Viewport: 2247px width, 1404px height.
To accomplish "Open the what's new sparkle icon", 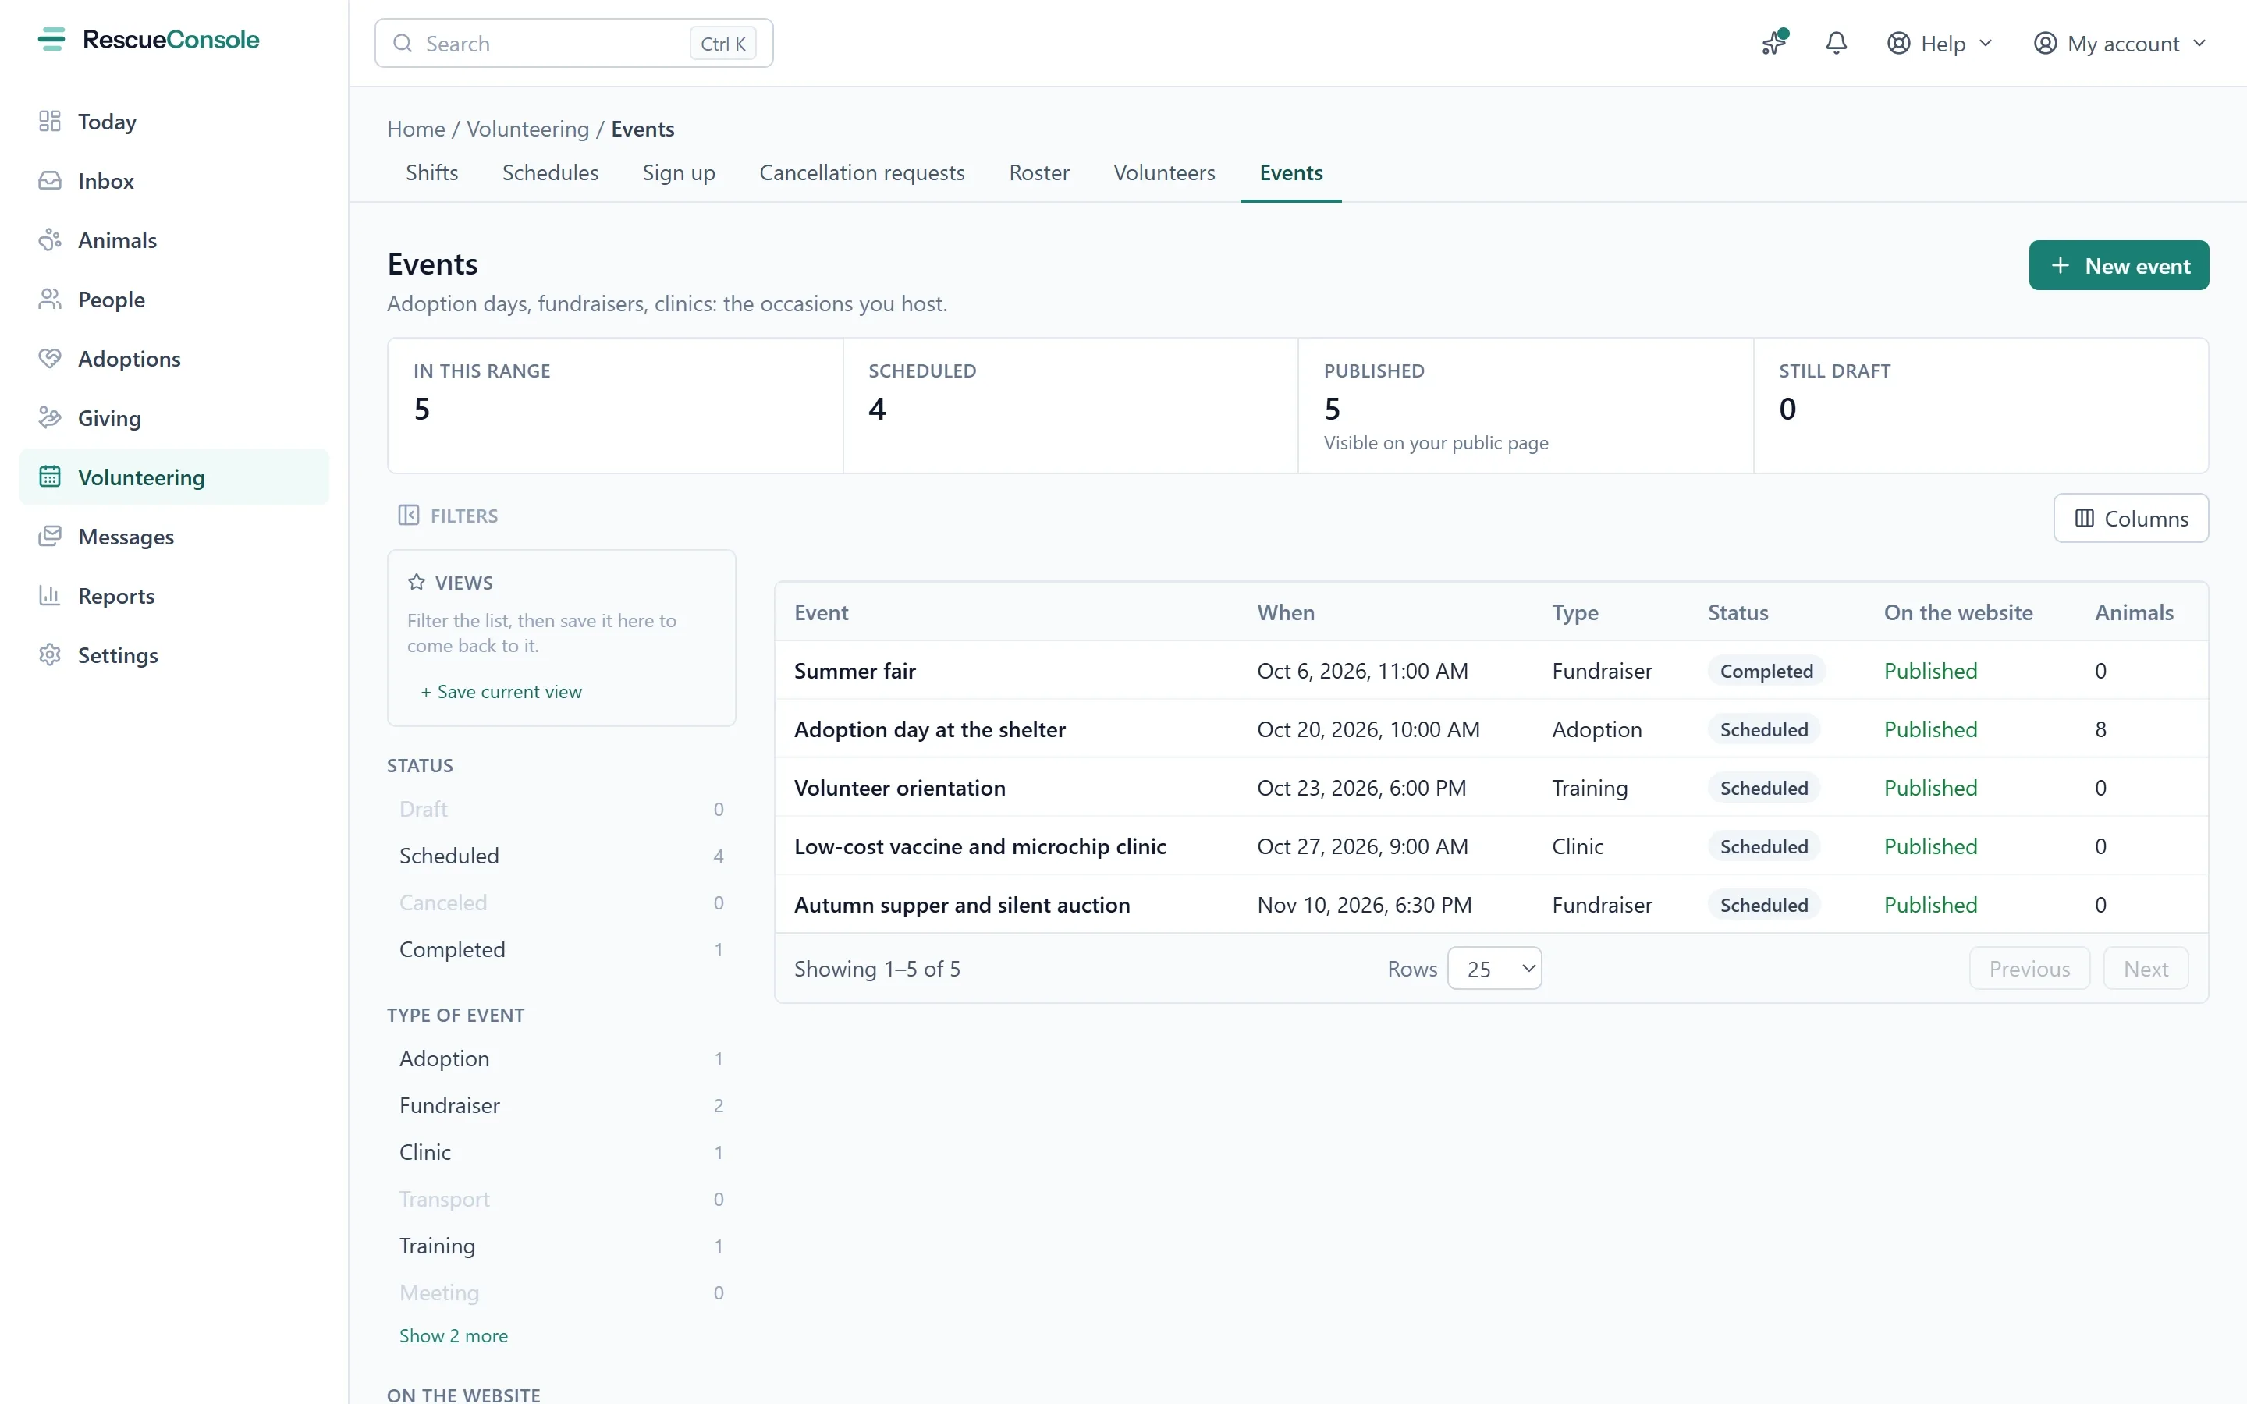I will pyautogui.click(x=1773, y=43).
